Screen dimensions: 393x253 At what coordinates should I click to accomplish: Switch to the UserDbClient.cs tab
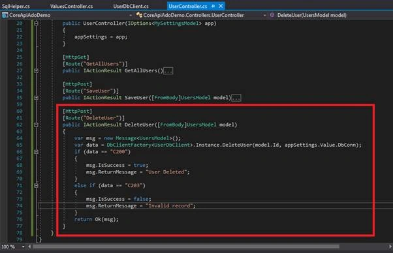tap(131, 6)
